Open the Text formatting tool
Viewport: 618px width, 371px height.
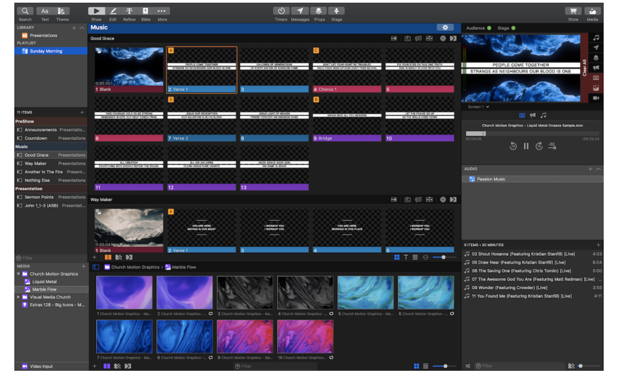[45, 11]
